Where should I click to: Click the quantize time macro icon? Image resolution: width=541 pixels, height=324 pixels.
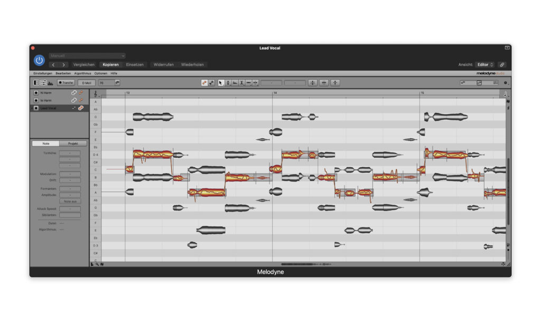(x=324, y=83)
